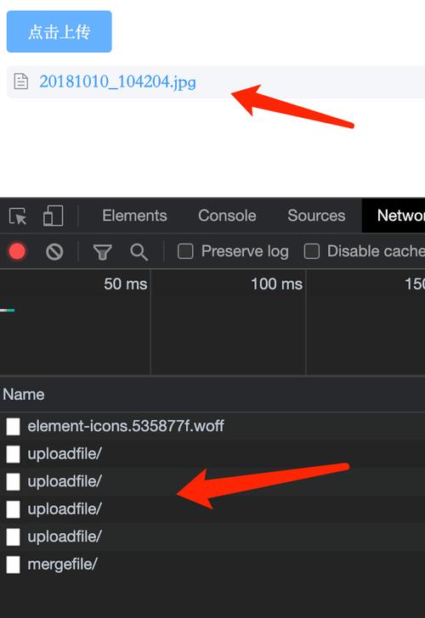Image resolution: width=425 pixels, height=618 pixels.
Task: Open the network filter funnel icon
Action: [103, 252]
